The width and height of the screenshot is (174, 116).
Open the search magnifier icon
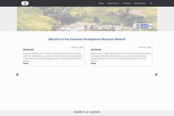pyautogui.click(x=151, y=3)
